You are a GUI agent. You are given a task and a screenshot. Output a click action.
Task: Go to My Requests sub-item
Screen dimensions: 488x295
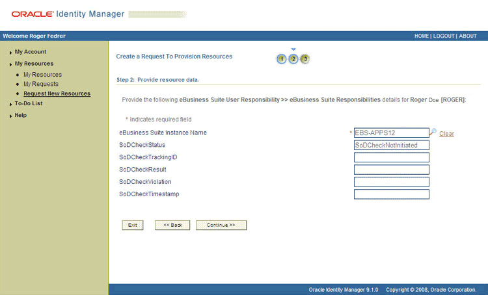click(x=41, y=84)
